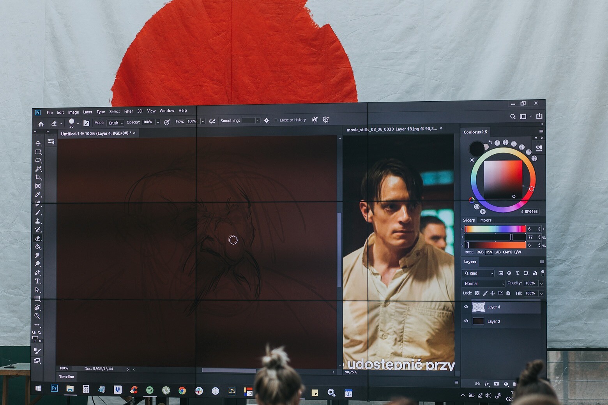The width and height of the screenshot is (608, 405).
Task: Open the Normal blend mode dropdown
Action: pos(484,283)
